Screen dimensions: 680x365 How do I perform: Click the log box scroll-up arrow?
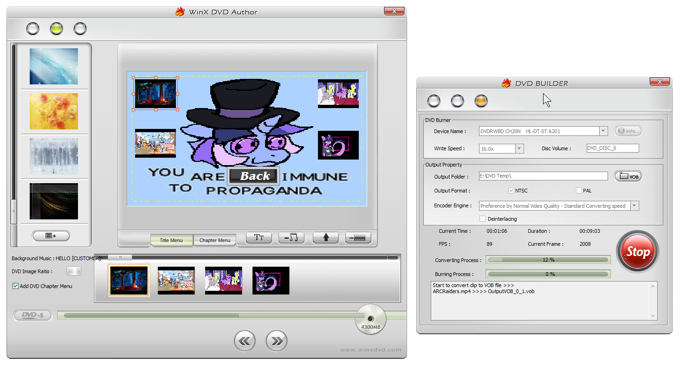653,287
